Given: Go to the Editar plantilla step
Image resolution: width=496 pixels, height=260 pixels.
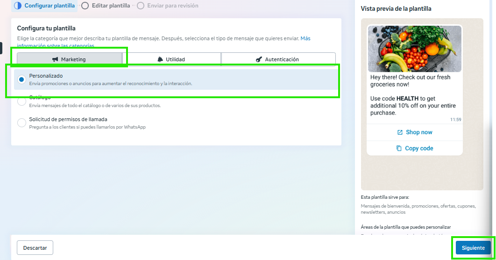Looking at the screenshot, I should coord(110,6).
